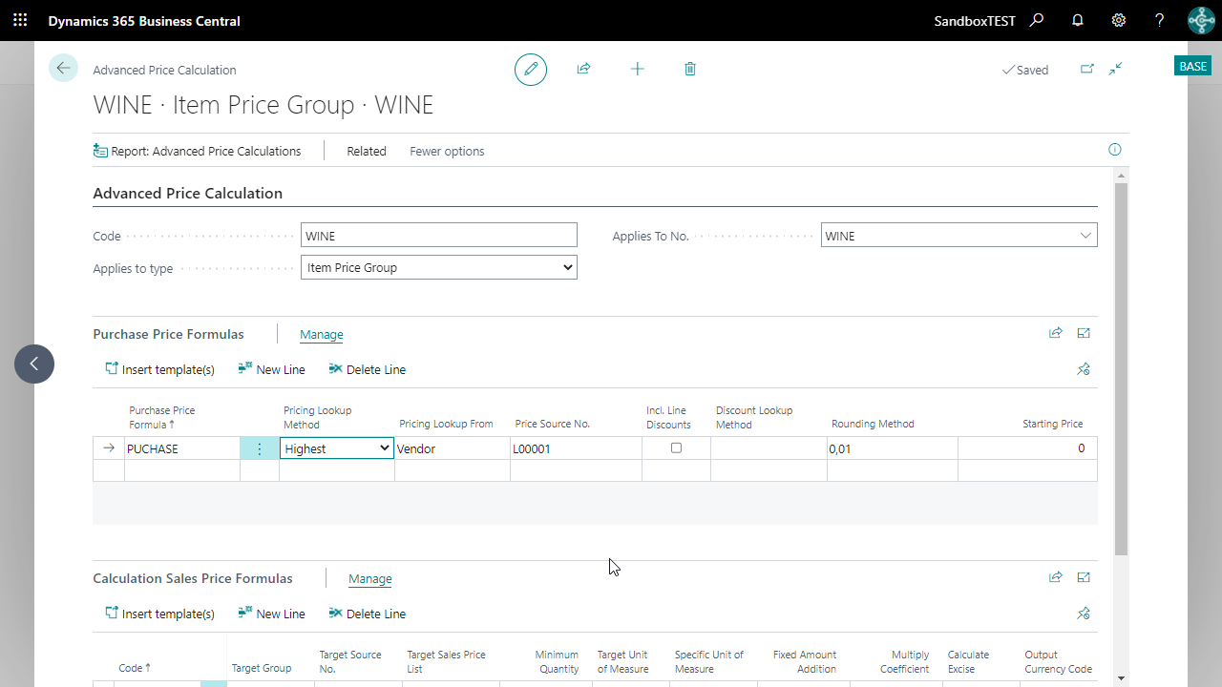Click the Code input field
1222x687 pixels.
[438, 236]
